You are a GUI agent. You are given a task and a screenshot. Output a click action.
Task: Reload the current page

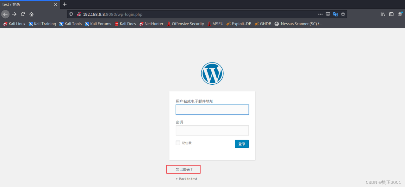click(x=23, y=14)
